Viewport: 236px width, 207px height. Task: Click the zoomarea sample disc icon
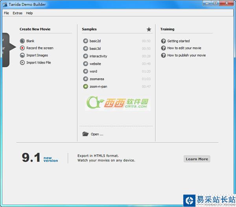click(85, 79)
